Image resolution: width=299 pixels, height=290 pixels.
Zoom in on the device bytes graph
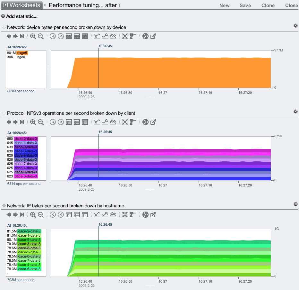tap(33, 36)
